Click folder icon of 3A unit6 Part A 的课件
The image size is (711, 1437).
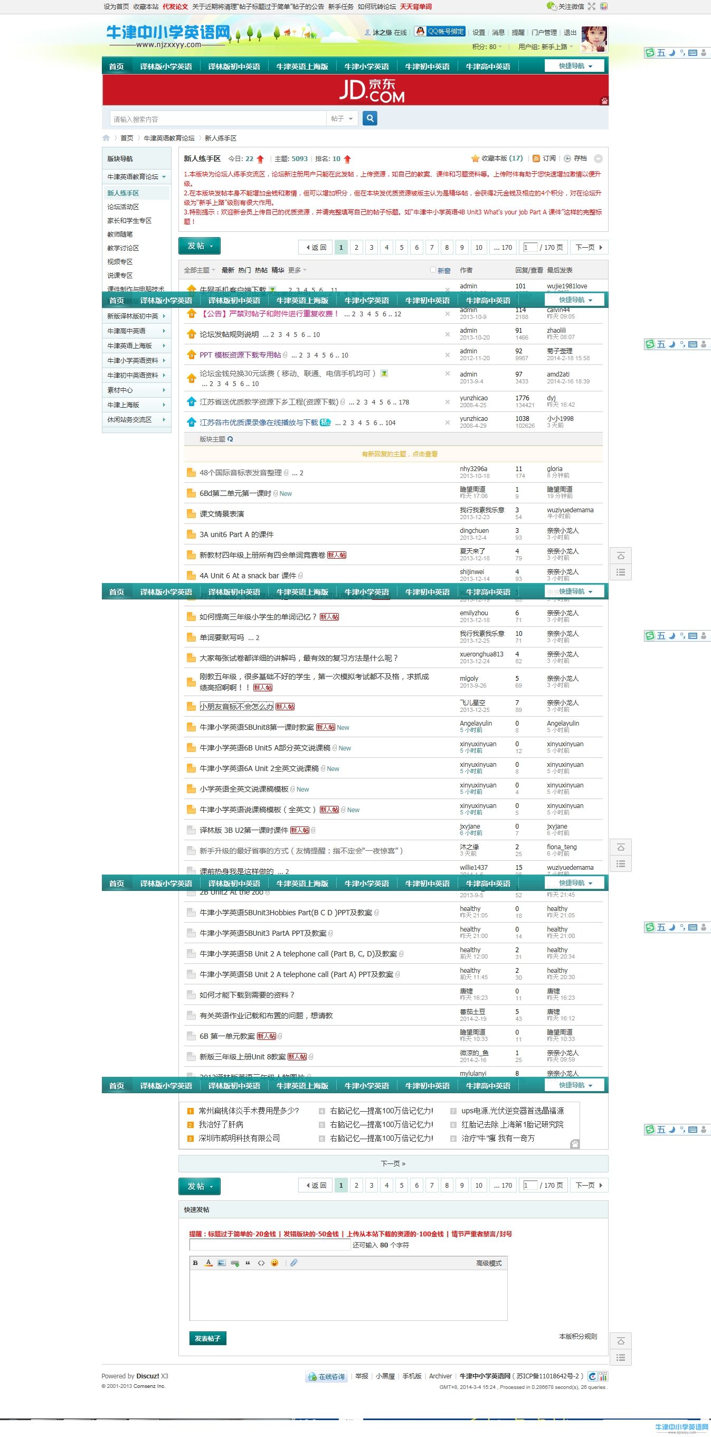click(x=191, y=534)
